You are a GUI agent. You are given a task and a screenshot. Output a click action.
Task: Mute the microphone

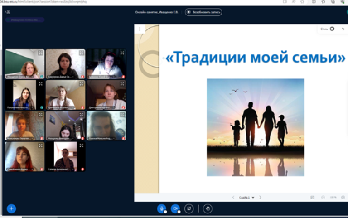pos(161,208)
